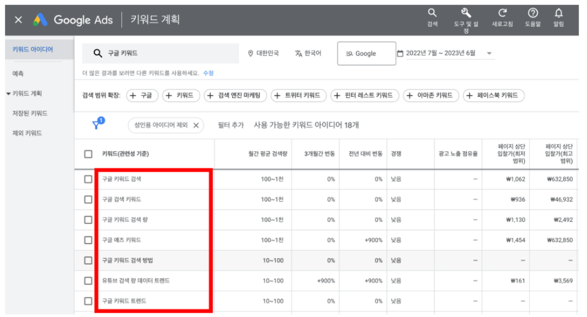Check the 구글 검색 키워드 row checkbox
587x317 pixels.
88,199
